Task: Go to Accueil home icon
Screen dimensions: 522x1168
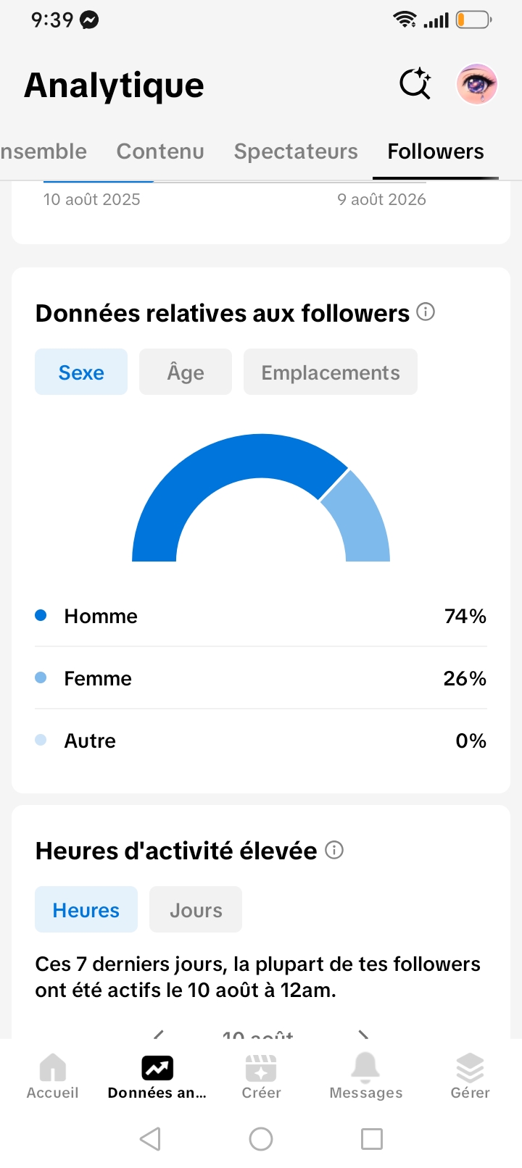Action: click(52, 1068)
